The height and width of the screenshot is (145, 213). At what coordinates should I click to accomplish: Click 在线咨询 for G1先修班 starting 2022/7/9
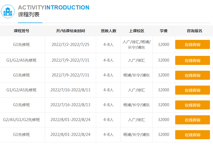(x=192, y=75)
